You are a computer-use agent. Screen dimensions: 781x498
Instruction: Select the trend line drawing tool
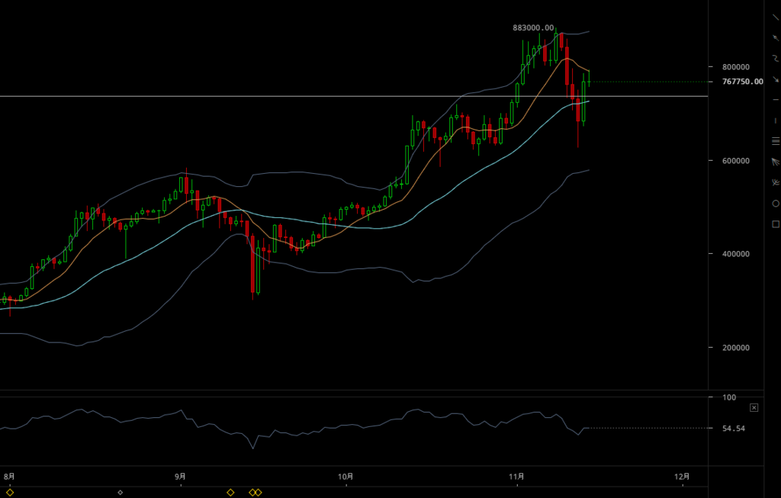click(x=775, y=17)
